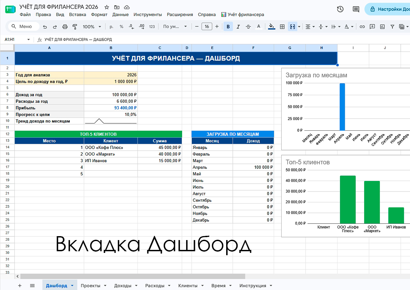The width and height of the screenshot is (410, 290).
Task: Open the comments panel
Action: click(356, 9)
